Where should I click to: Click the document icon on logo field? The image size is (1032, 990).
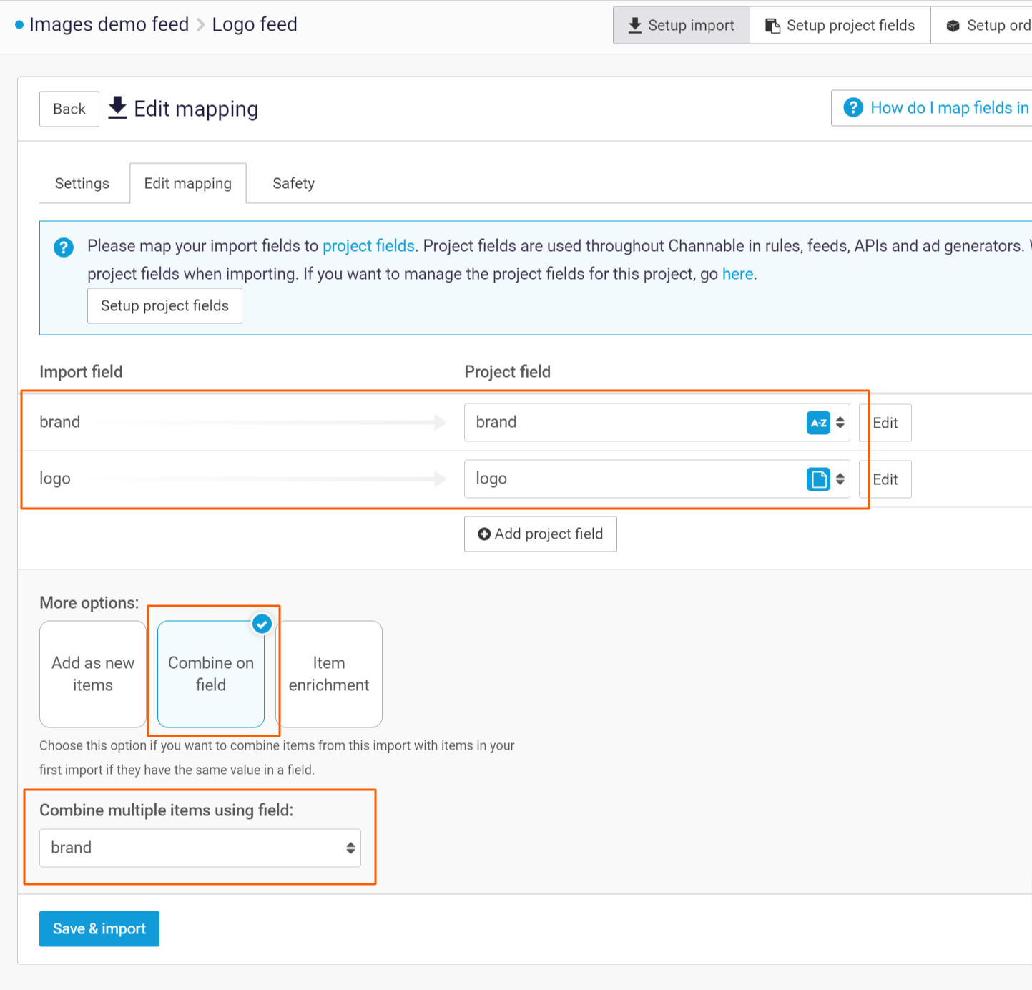coord(818,479)
